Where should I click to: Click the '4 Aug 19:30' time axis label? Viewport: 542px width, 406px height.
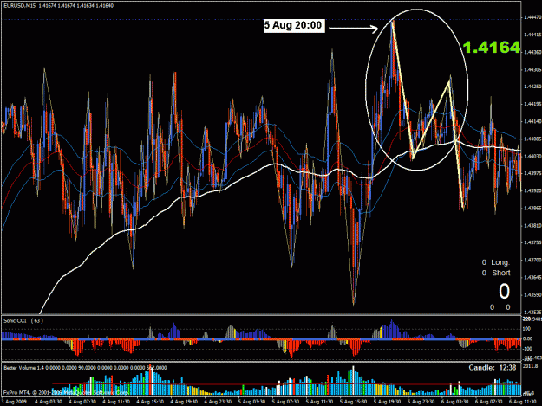184,402
